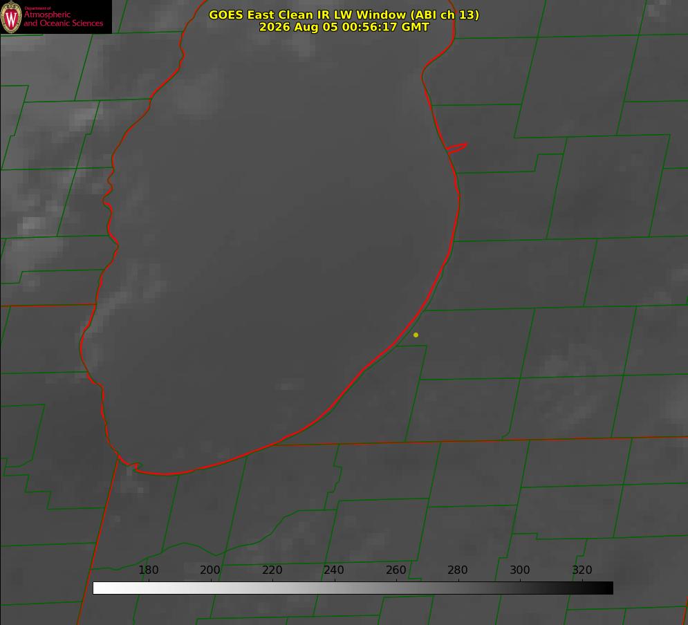This screenshot has height=625, width=688.
Task: Select the 220 tick label
Action: (272, 570)
